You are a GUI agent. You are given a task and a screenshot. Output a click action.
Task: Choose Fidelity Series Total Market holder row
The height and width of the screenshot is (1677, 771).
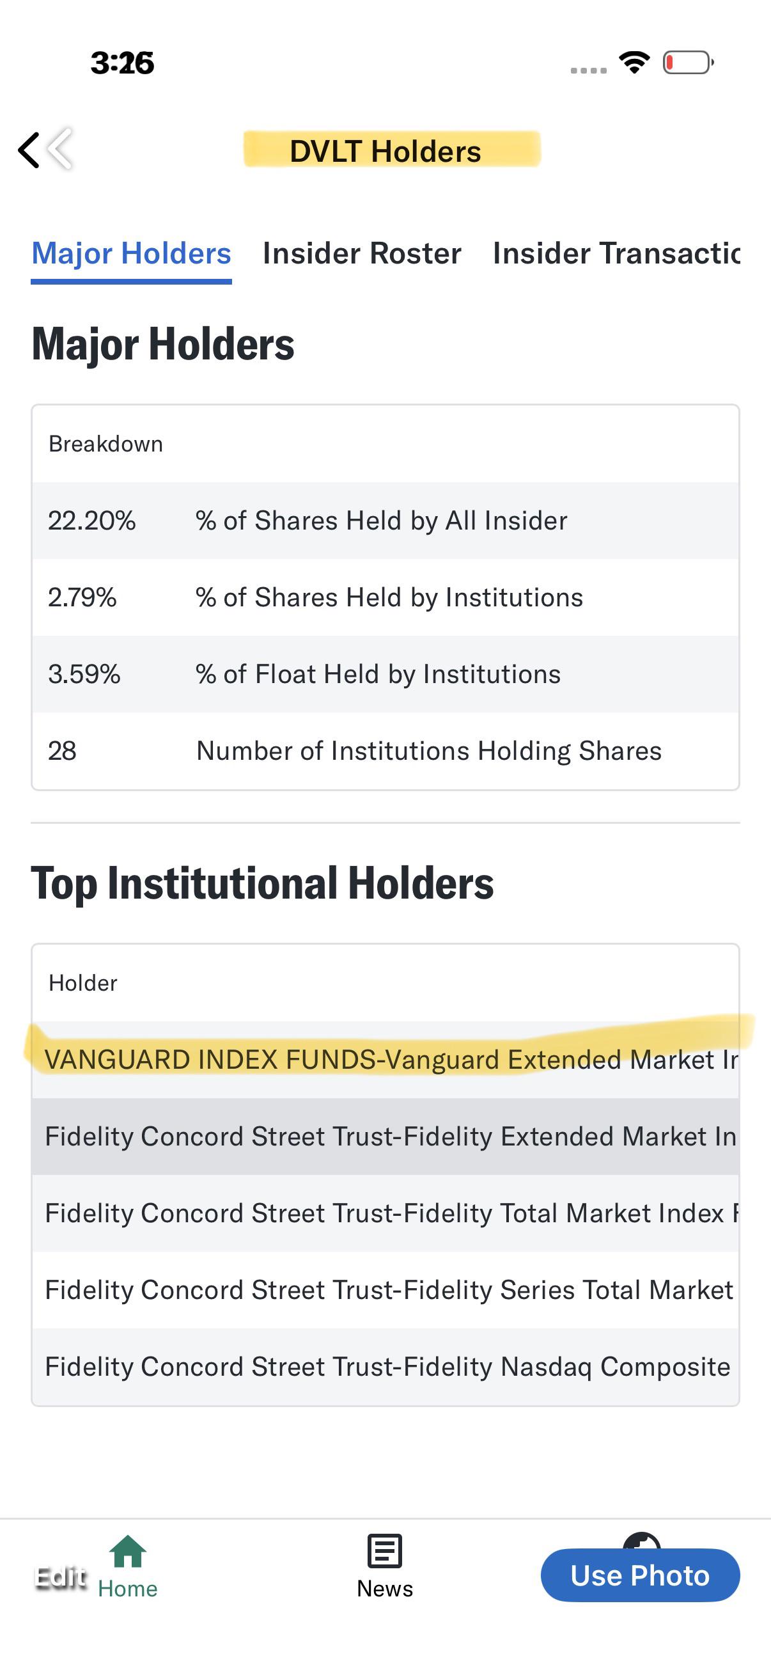tap(385, 1290)
